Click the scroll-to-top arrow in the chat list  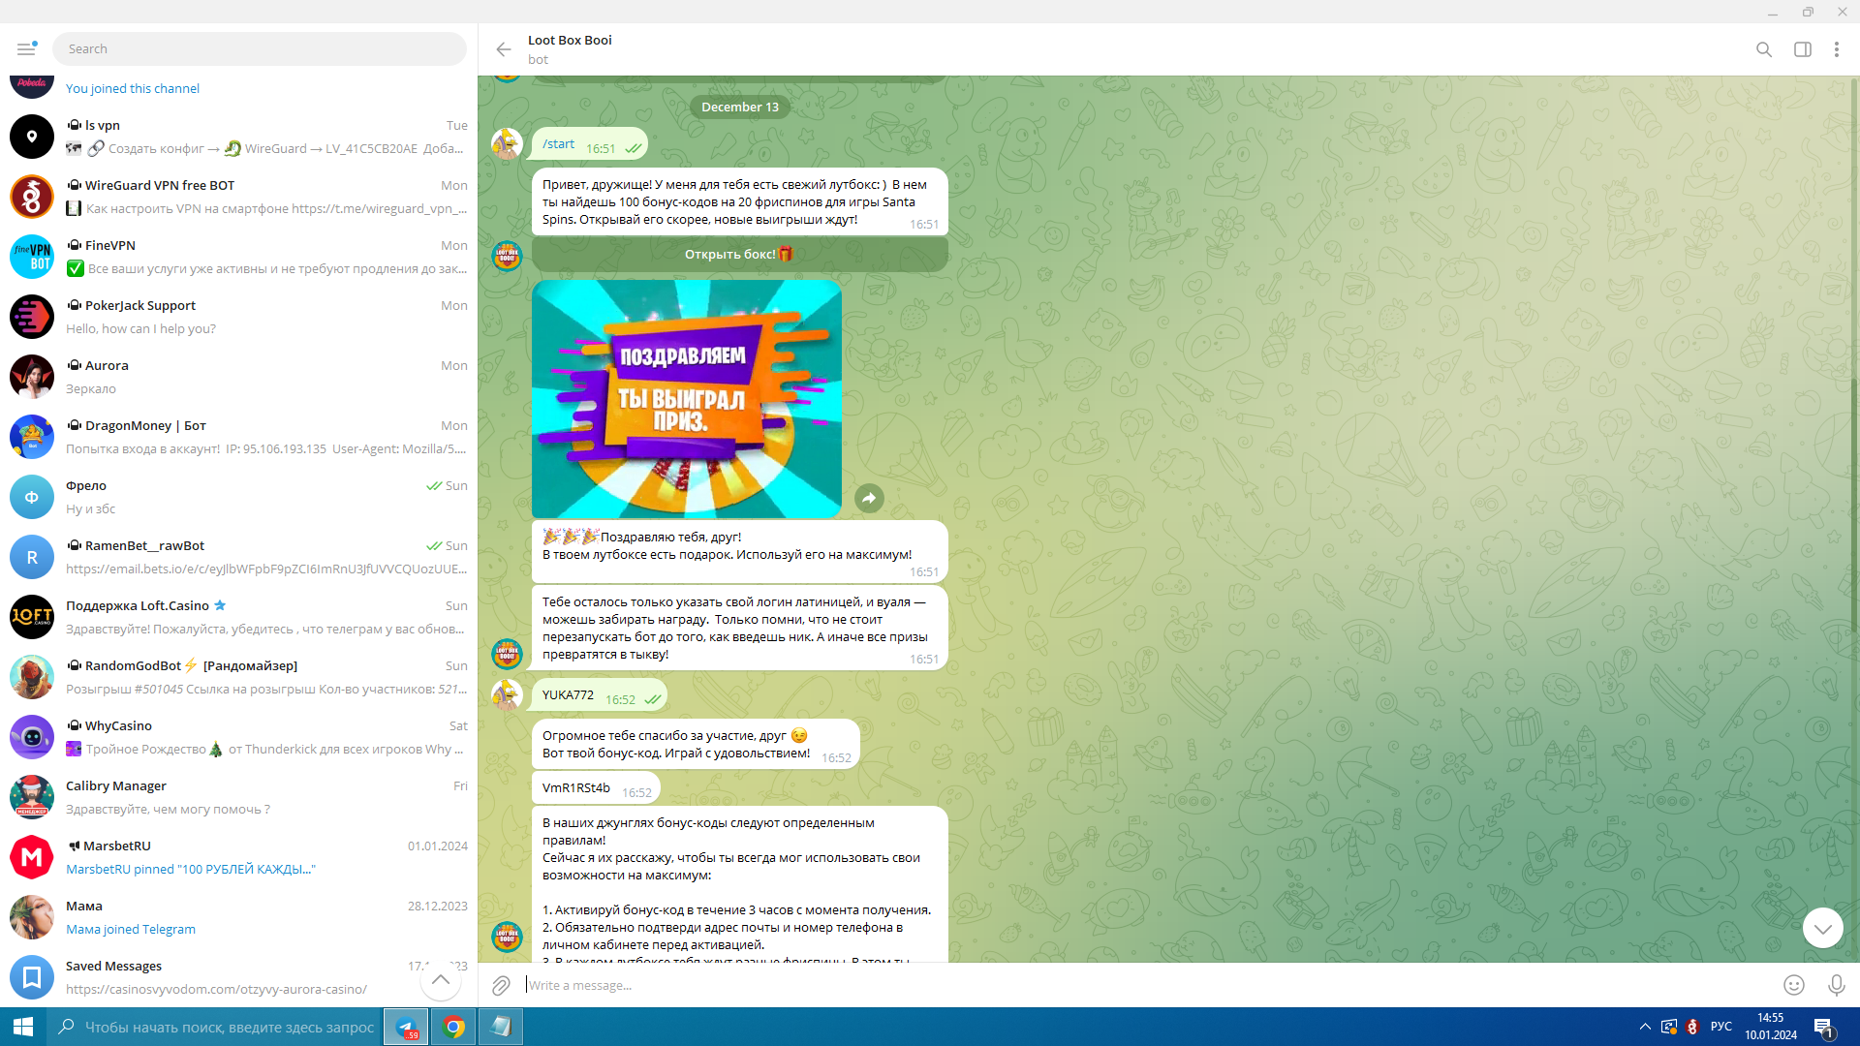tap(441, 979)
